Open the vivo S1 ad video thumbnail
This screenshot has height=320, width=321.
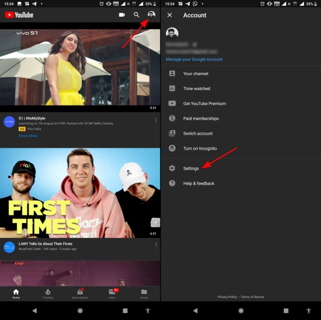coord(80,67)
